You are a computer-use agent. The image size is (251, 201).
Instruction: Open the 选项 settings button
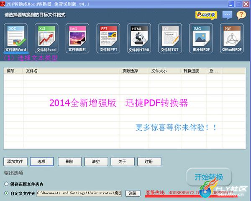42,162
